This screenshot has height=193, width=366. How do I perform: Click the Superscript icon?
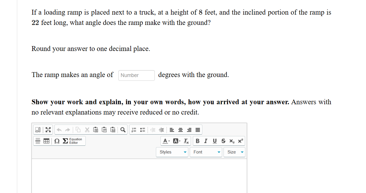240,141
